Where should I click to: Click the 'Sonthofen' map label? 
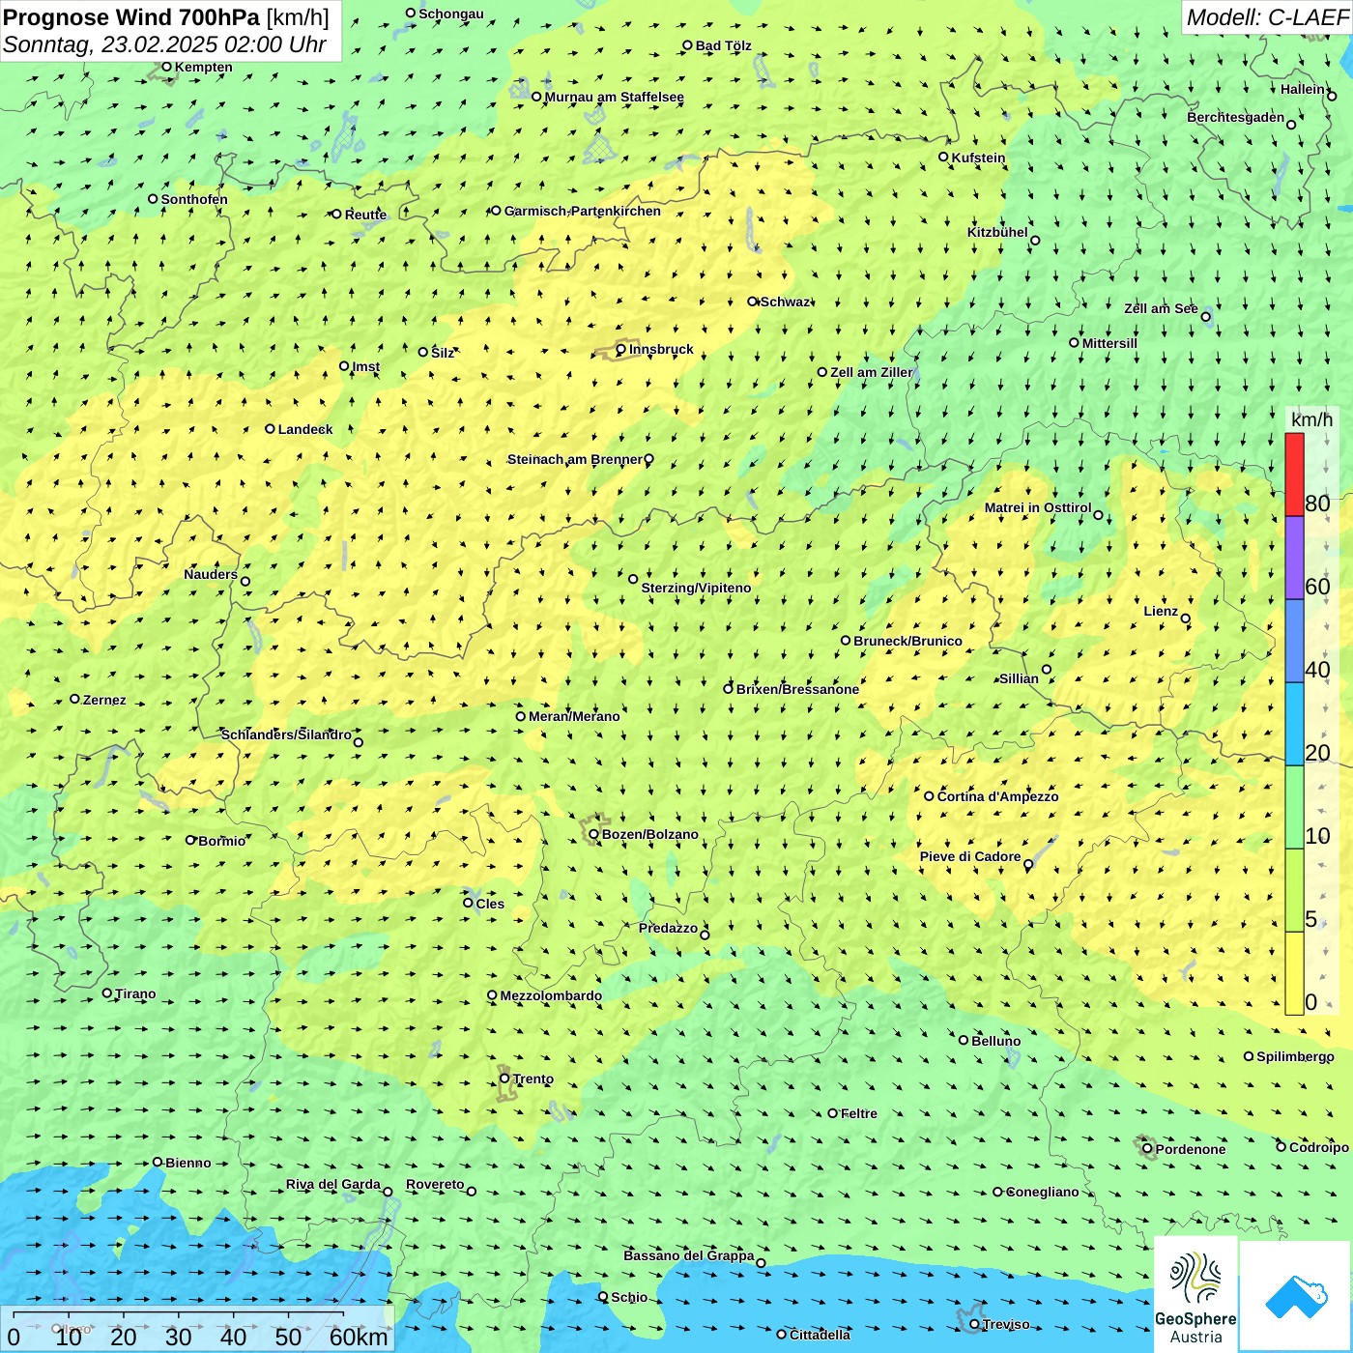tap(194, 199)
